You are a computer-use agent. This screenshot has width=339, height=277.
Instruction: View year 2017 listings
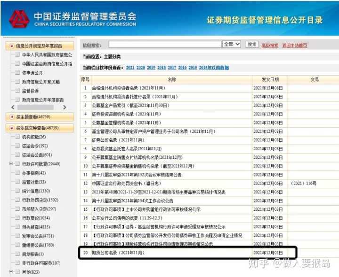click(172, 68)
